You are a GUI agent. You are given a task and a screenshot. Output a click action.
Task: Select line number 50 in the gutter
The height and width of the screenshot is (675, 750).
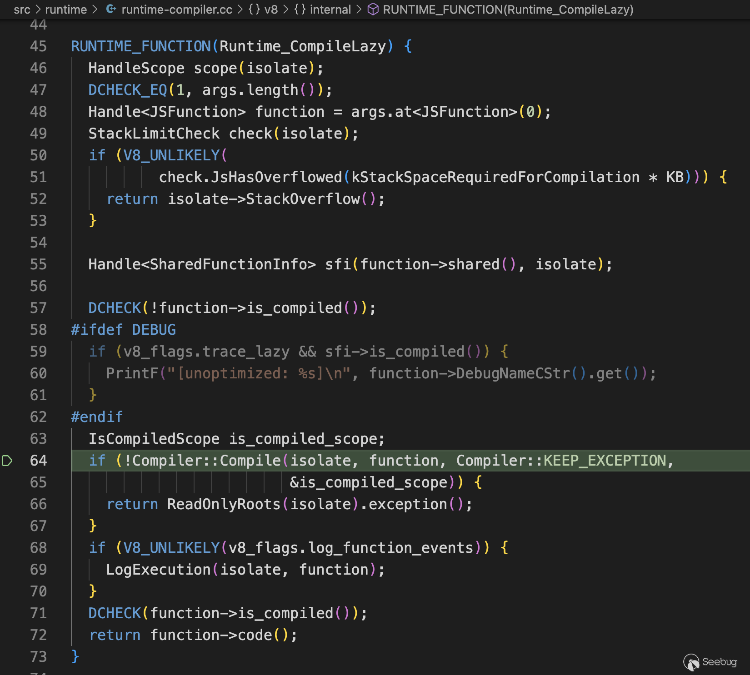pyautogui.click(x=38, y=155)
